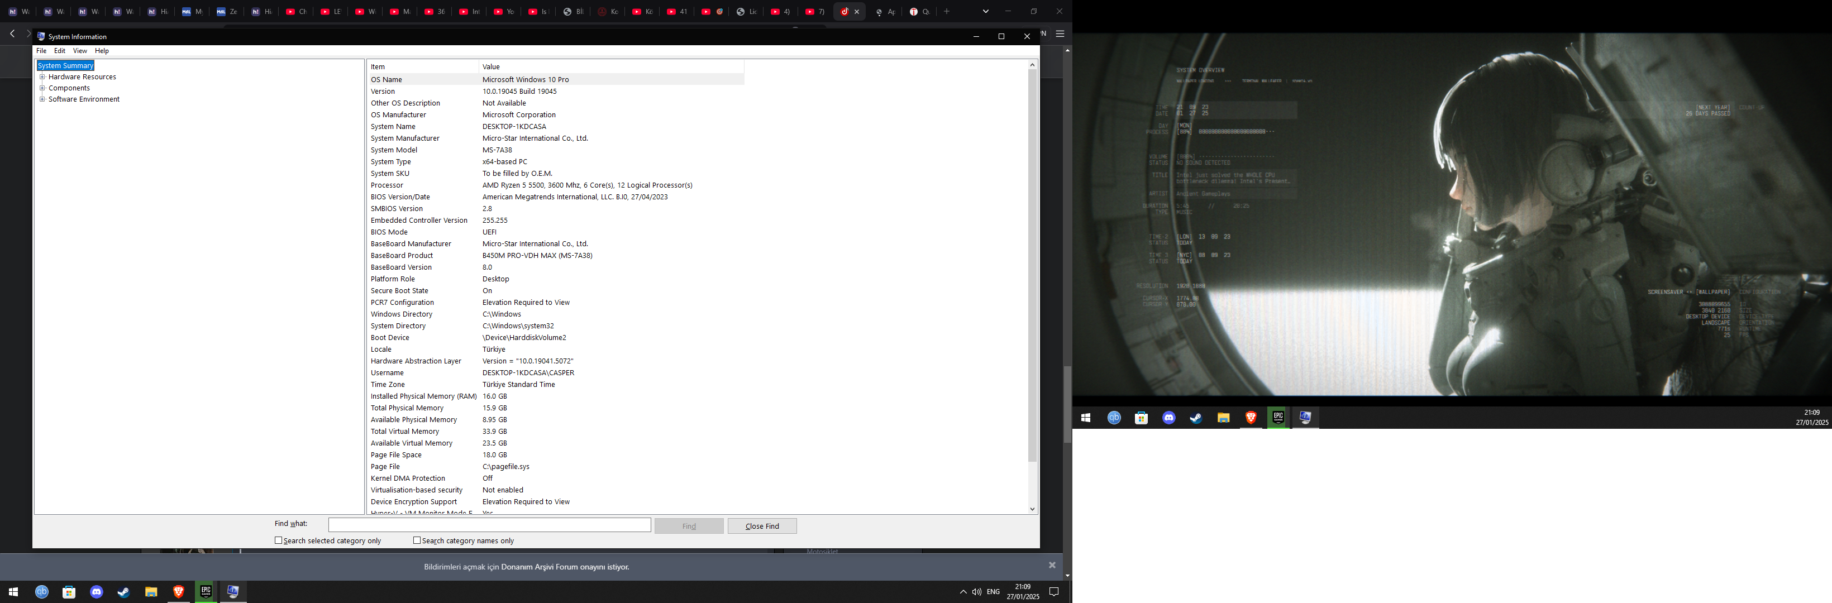Open the Edit menu
This screenshot has width=1832, height=603.
[60, 51]
